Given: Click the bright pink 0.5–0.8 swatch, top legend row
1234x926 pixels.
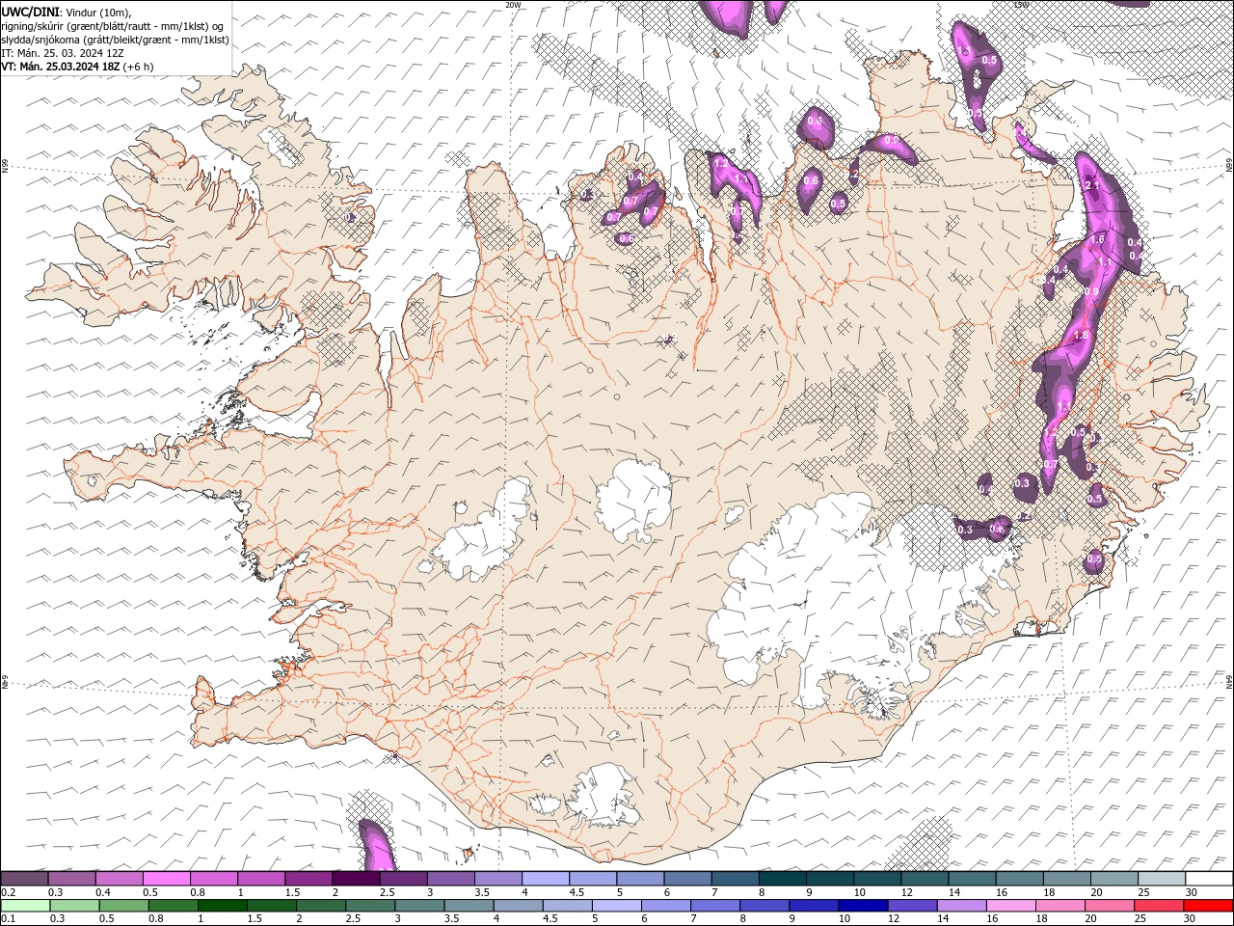Looking at the screenshot, I should click(166, 879).
